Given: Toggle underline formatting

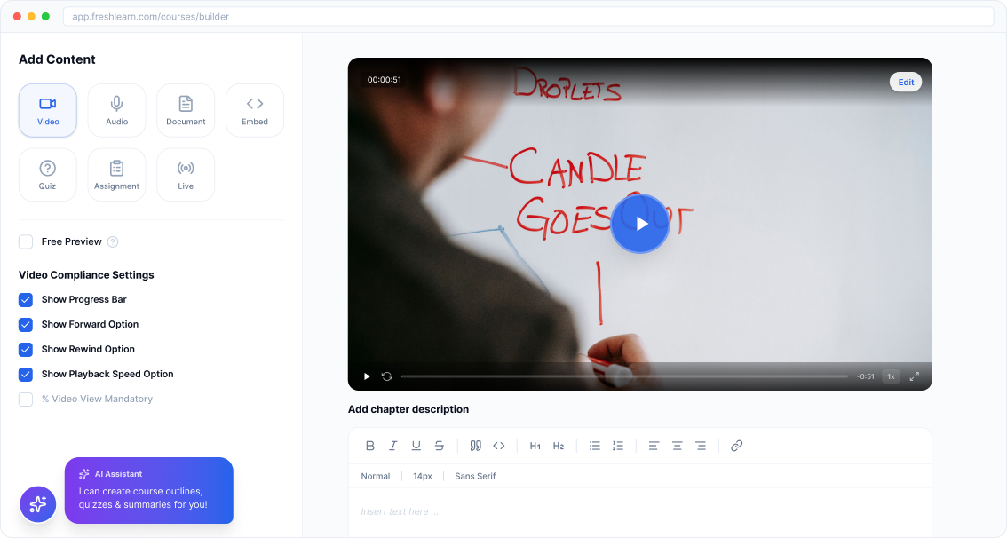Looking at the screenshot, I should [x=416, y=446].
